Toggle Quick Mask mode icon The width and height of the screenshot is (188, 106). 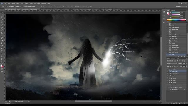click(2, 69)
